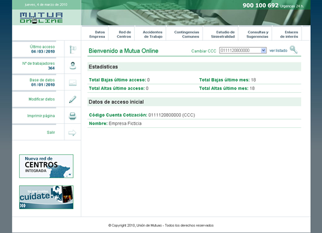
Task: Click Total Altas último mes value
Action: 252,88
